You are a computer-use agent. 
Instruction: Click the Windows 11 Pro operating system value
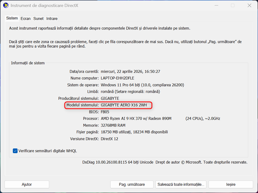(x=142, y=85)
